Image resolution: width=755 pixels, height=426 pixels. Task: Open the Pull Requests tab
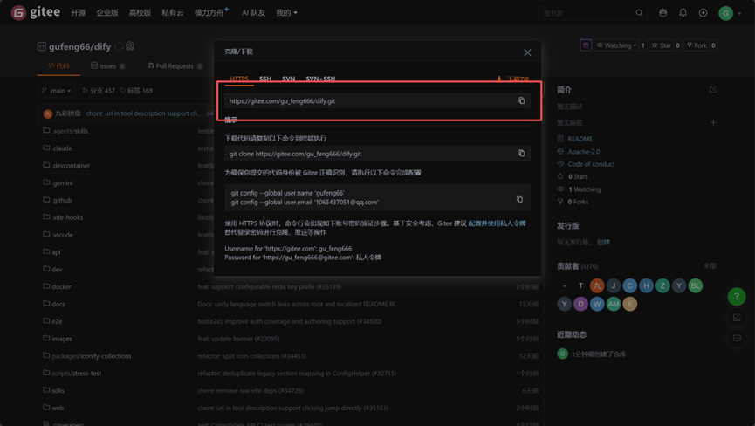(x=175, y=66)
